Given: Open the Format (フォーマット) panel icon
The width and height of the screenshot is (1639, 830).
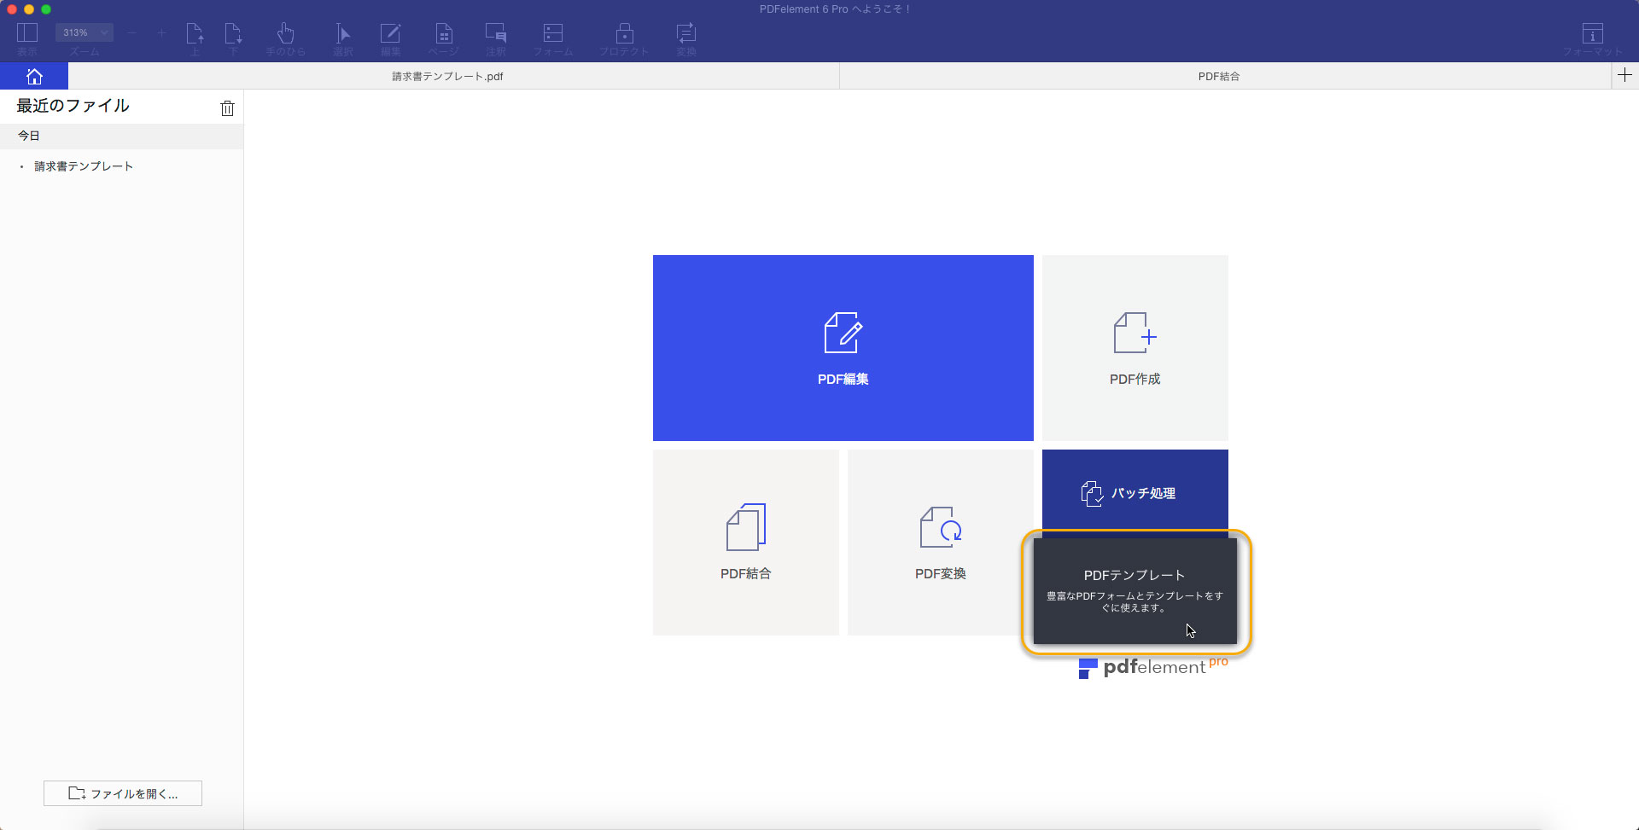Looking at the screenshot, I should (1592, 33).
